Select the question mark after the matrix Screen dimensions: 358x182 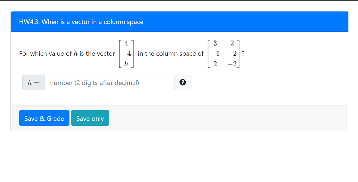(x=243, y=54)
